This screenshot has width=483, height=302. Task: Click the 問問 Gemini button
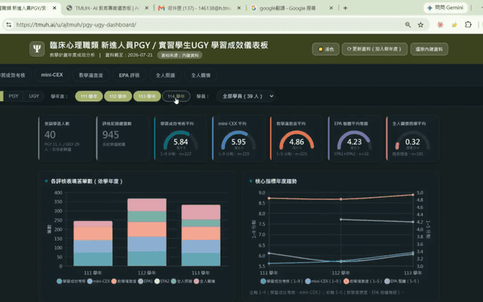point(446,8)
